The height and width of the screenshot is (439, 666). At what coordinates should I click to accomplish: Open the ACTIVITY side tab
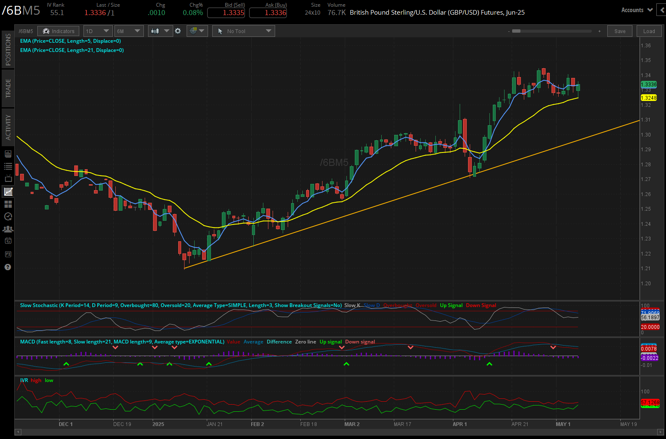8,127
